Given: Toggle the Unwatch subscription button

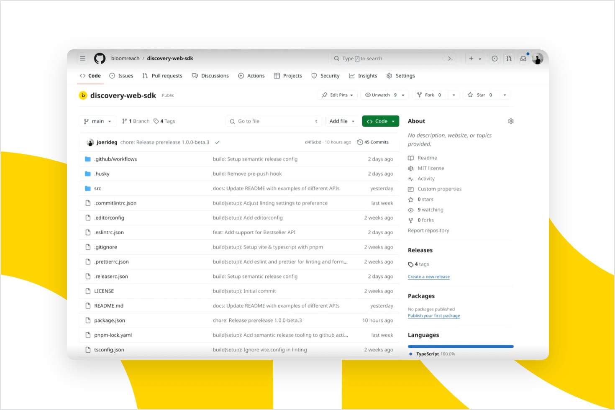Looking at the screenshot, I should pyautogui.click(x=382, y=95).
